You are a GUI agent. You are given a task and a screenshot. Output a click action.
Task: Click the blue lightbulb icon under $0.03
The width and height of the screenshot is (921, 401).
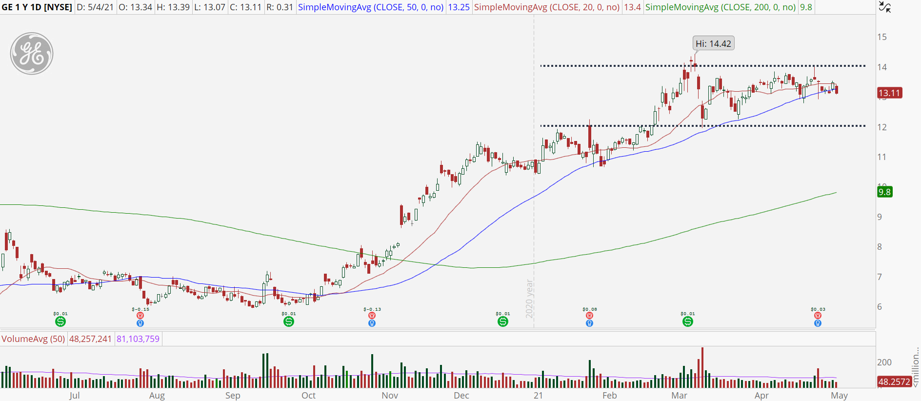click(x=818, y=323)
